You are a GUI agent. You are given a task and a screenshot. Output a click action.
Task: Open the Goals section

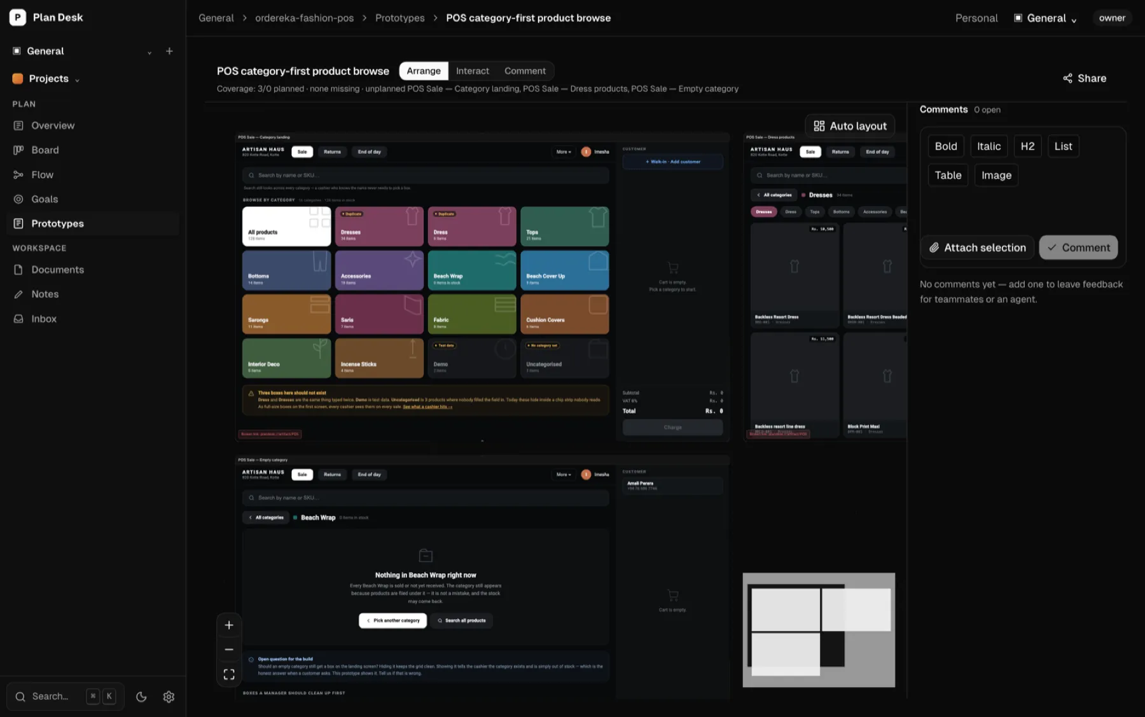(x=93, y=199)
